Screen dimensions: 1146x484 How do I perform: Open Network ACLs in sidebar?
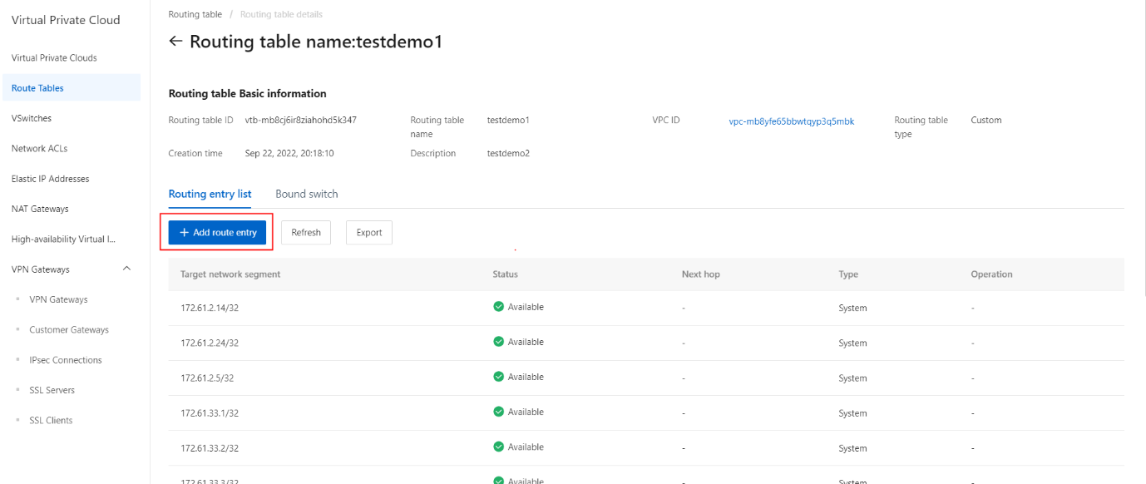pyautogui.click(x=39, y=148)
